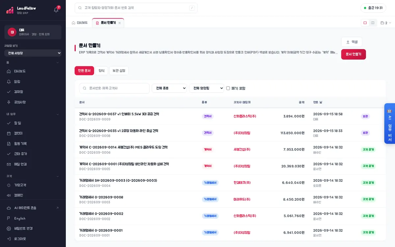Open 결재함 in the sidebar
Screen dimensions: 395x247
(x=33, y=92)
